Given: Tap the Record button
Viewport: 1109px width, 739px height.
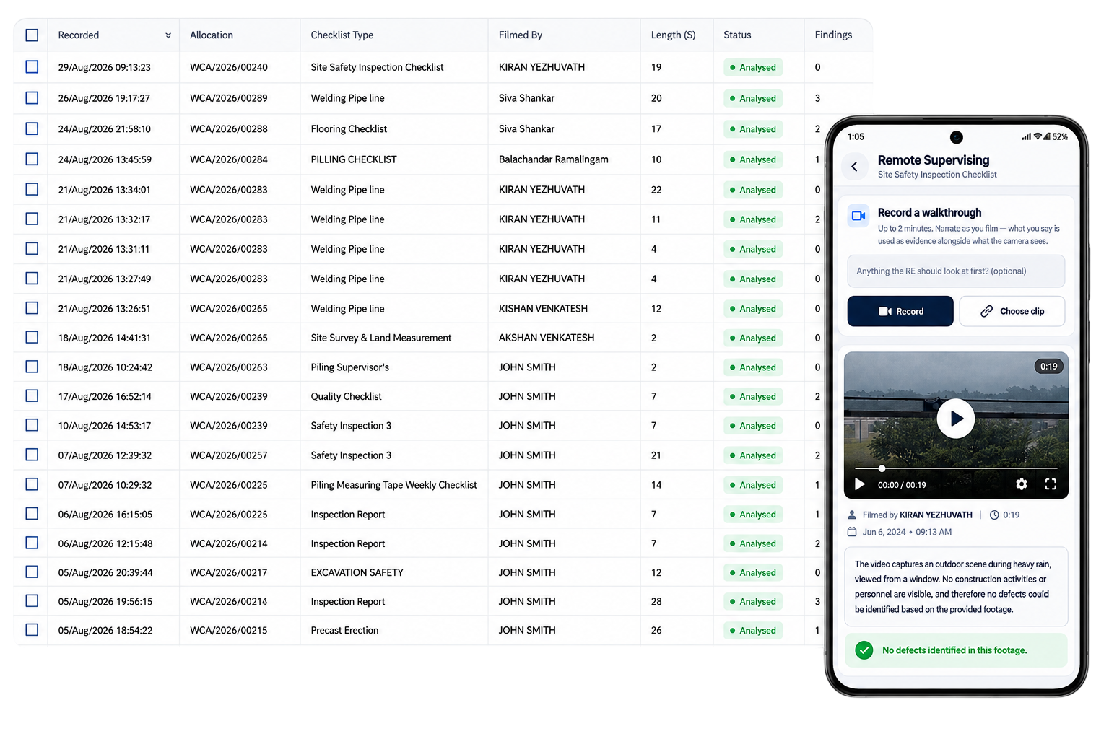Looking at the screenshot, I should click(900, 311).
